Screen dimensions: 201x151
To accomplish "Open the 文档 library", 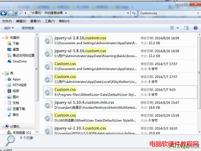I will pyautogui.click(x=13, y=103).
